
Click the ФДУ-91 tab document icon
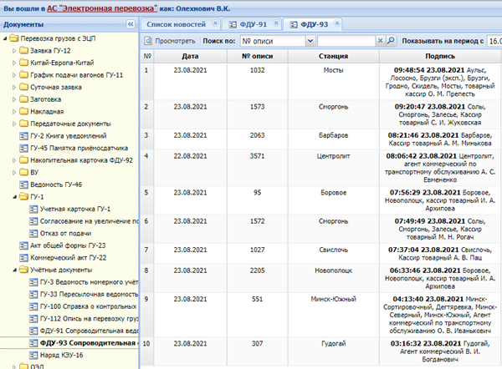pos(233,24)
